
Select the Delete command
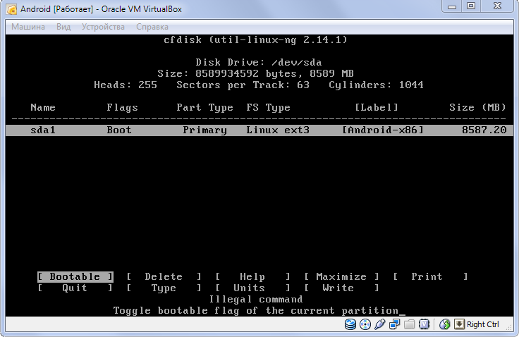coord(164,277)
